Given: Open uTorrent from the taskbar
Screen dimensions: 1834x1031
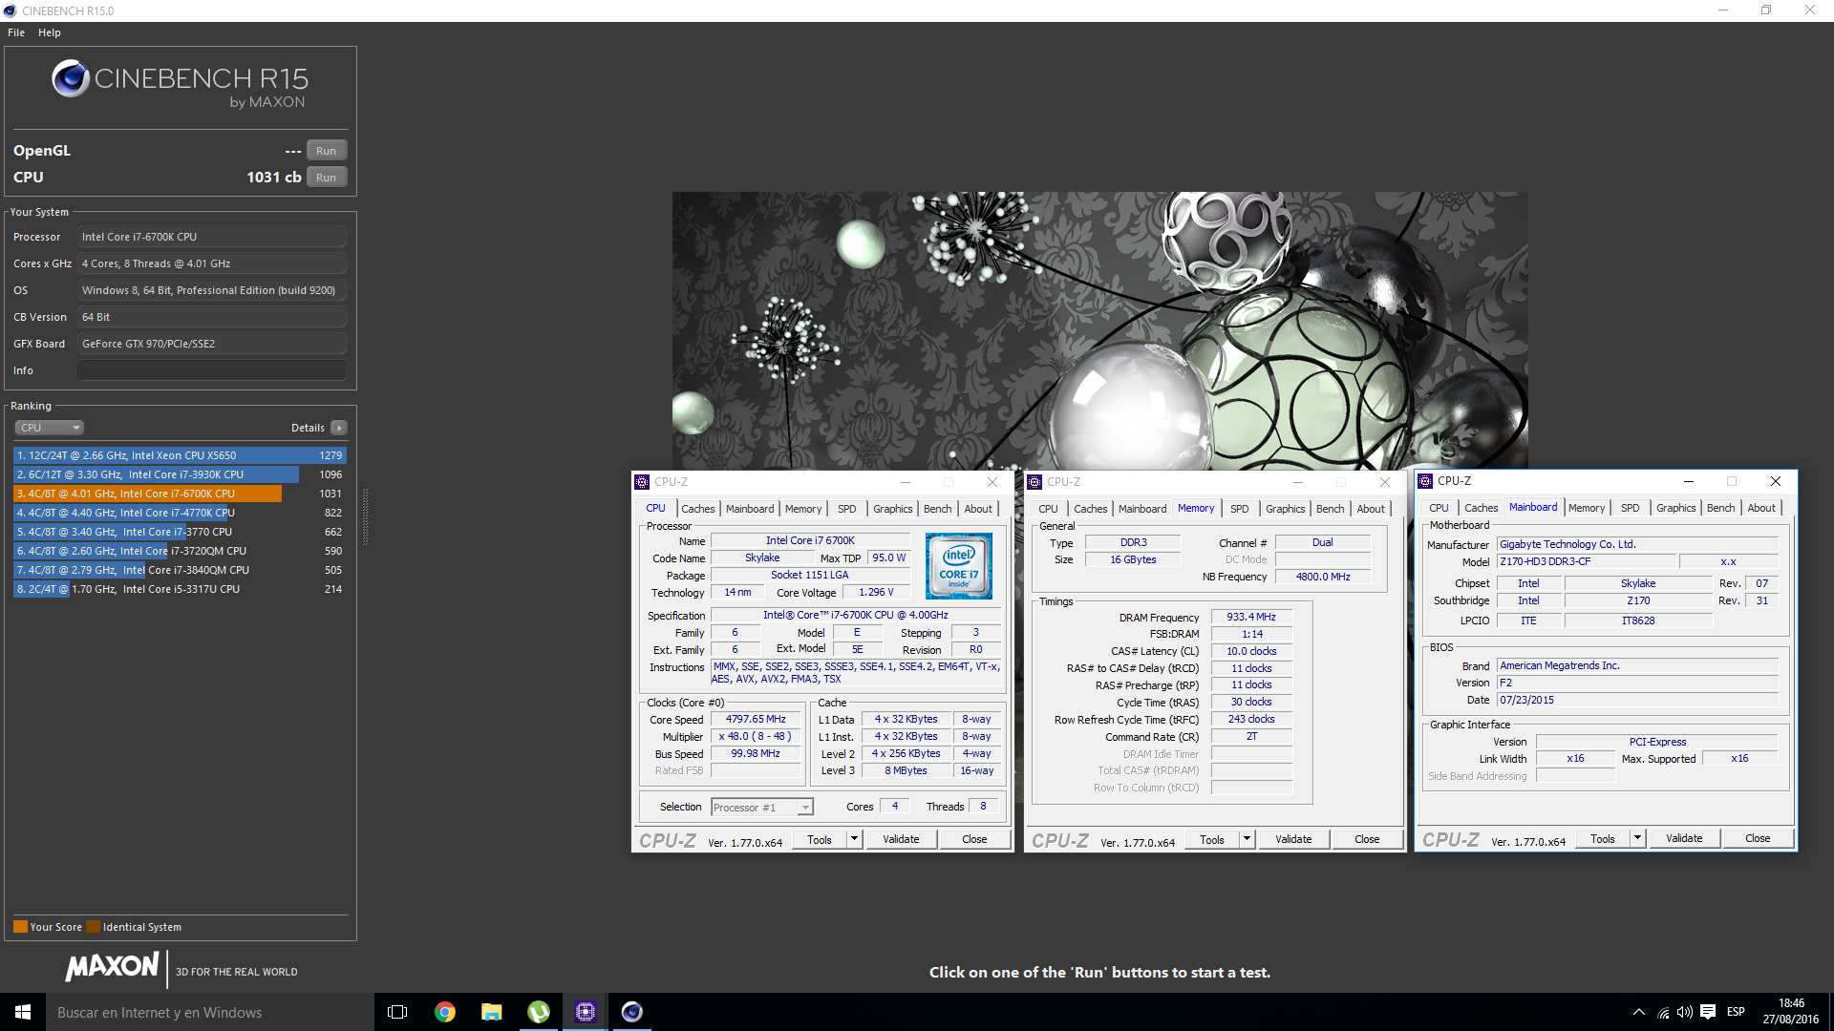Looking at the screenshot, I should 539,1012.
